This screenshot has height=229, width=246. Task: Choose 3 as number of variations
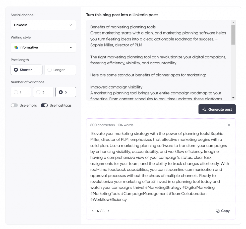pos(43,92)
